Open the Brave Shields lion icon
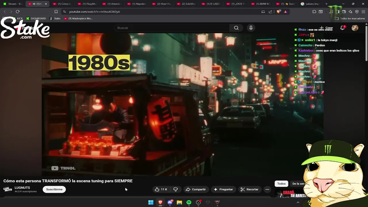 pyautogui.click(x=278, y=11)
